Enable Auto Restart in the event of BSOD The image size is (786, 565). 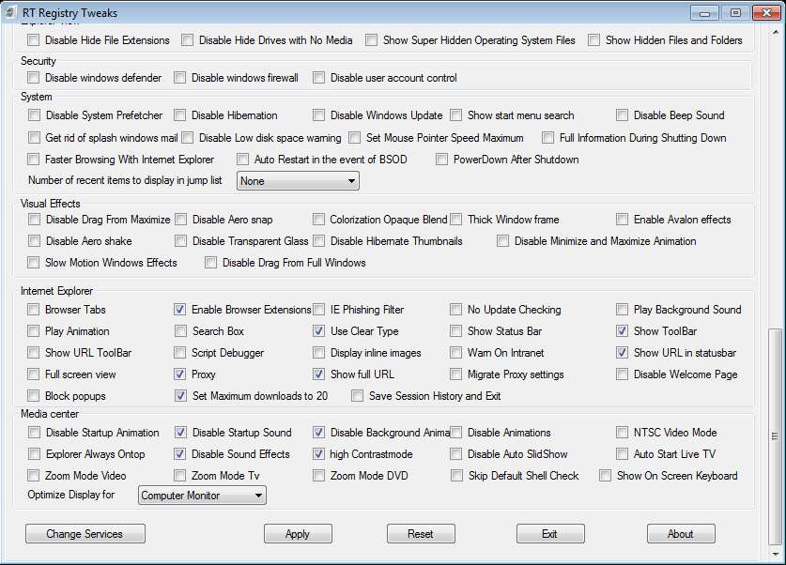click(242, 160)
